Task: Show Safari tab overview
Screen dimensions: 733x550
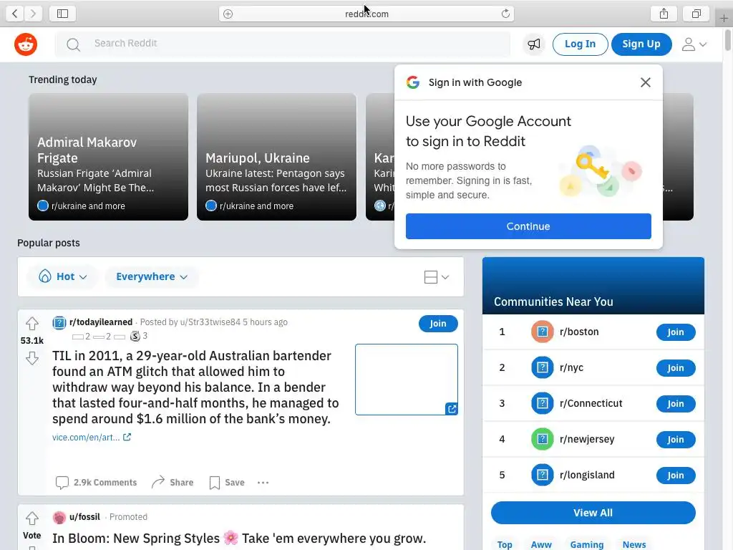Action: [696, 14]
